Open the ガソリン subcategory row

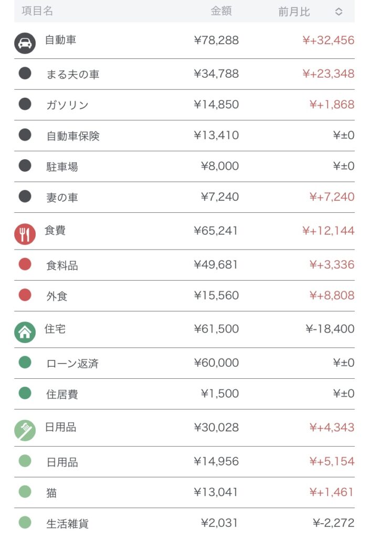(67, 105)
